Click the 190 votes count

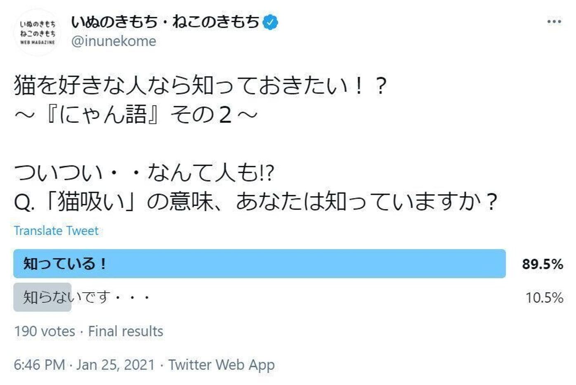[45, 331]
